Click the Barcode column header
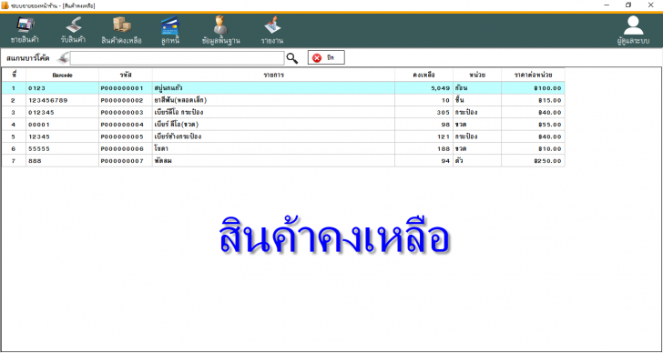This screenshot has width=663, height=353. (63, 76)
